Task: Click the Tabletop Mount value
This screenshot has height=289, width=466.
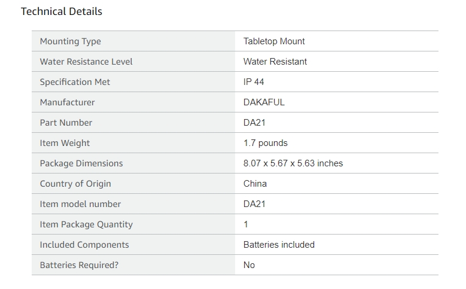Action: click(x=274, y=41)
